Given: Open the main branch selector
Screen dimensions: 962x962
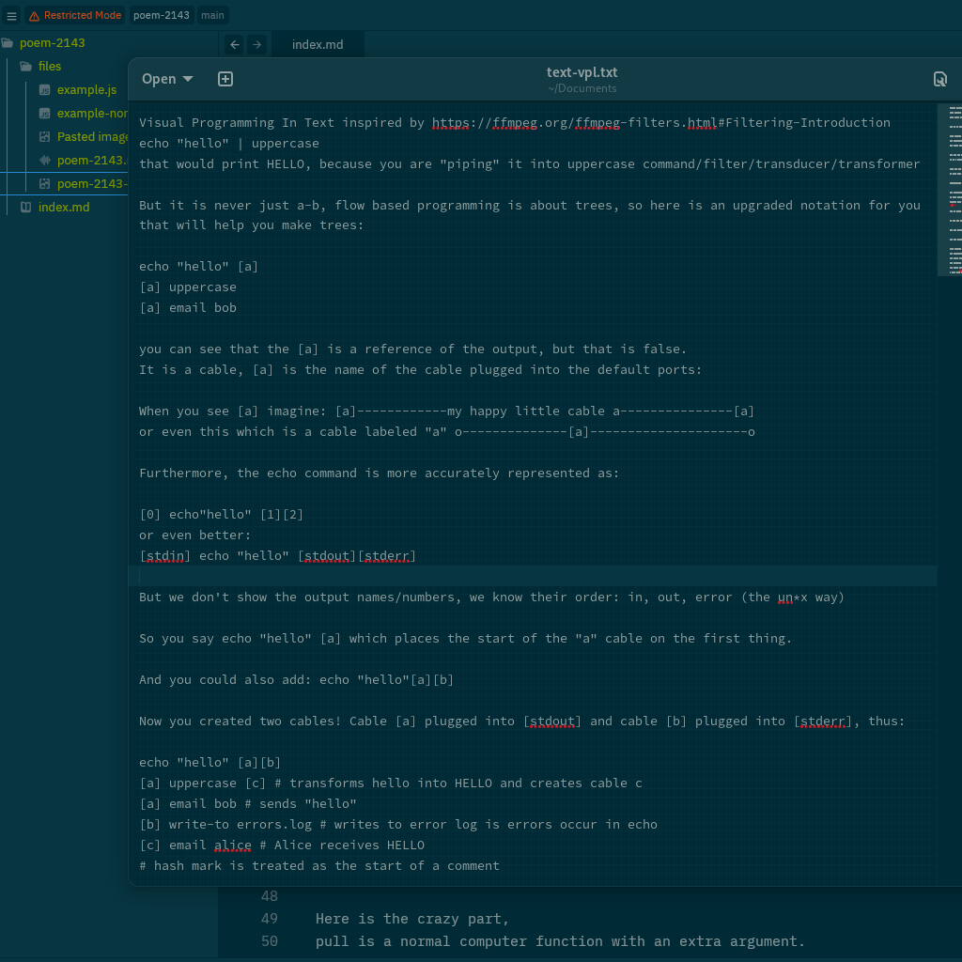Looking at the screenshot, I should pos(213,15).
